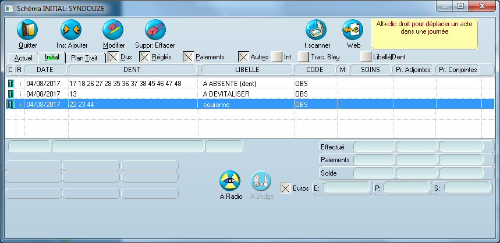Image resolution: width=500 pixels, height=243 pixels.
Task: Toggle the Autres checkbox
Action: (243, 58)
